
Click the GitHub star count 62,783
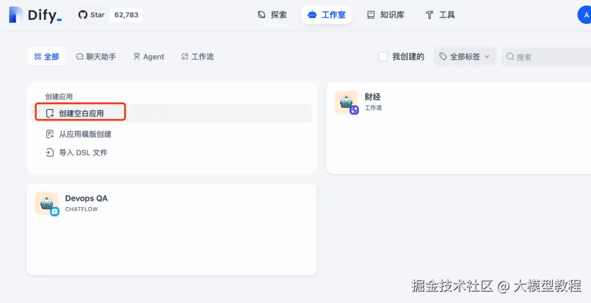click(x=126, y=15)
